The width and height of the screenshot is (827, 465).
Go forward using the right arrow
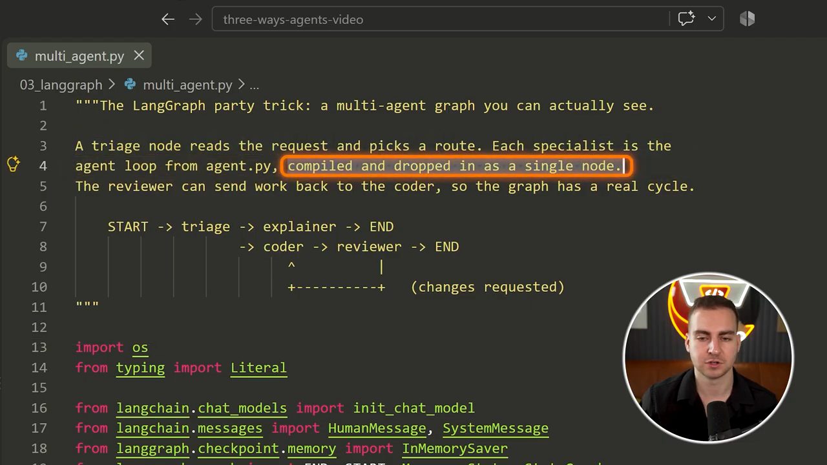pyautogui.click(x=195, y=19)
